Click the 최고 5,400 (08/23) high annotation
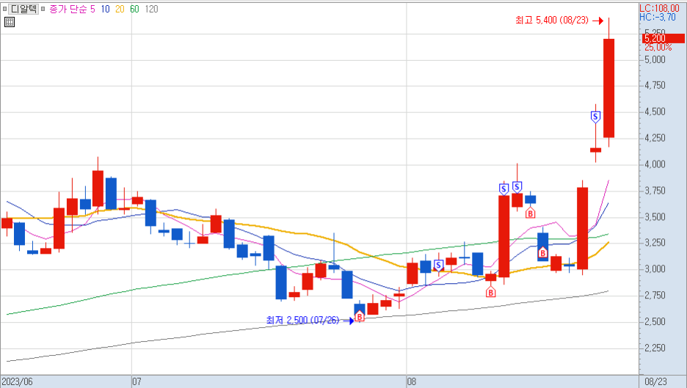Viewport: 687px width, 388px height. [552, 20]
